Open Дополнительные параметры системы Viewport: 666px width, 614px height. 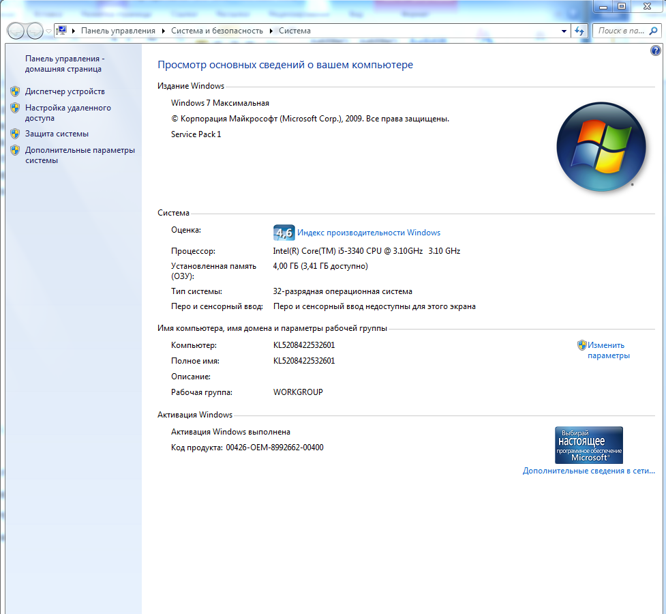coord(80,155)
